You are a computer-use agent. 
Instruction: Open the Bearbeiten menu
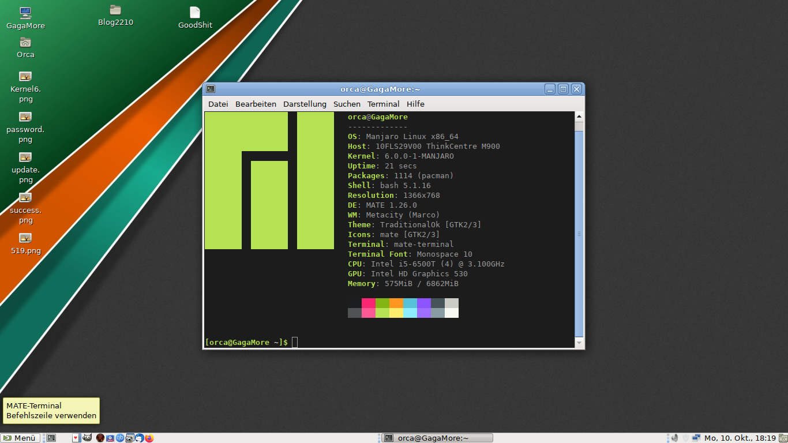[256, 104]
